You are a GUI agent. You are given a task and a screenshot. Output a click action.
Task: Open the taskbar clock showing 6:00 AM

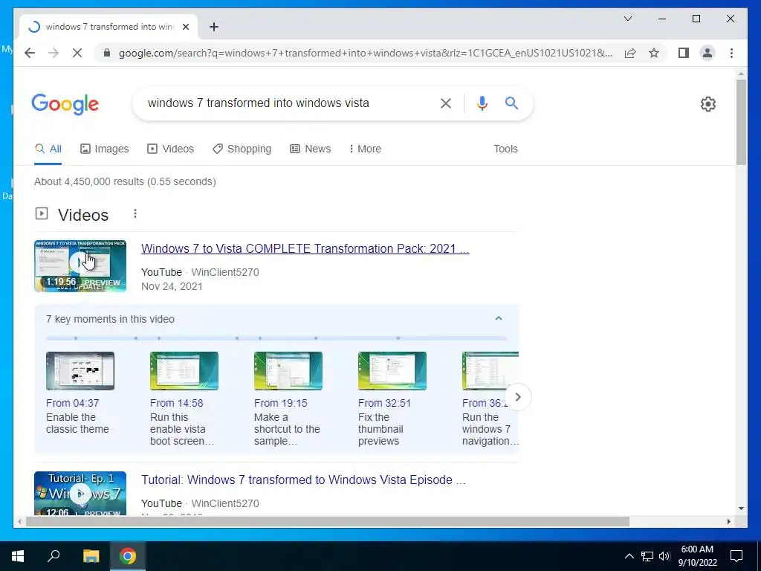(697, 556)
